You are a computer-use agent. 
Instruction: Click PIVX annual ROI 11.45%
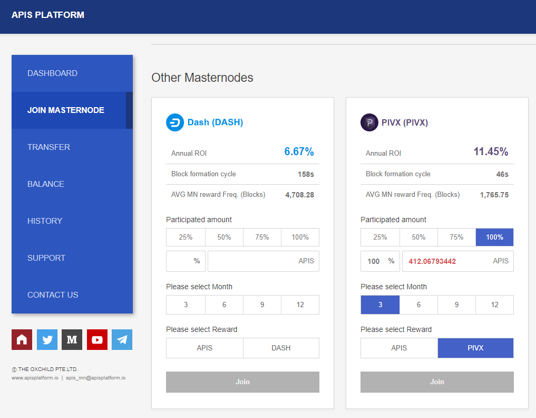point(491,151)
